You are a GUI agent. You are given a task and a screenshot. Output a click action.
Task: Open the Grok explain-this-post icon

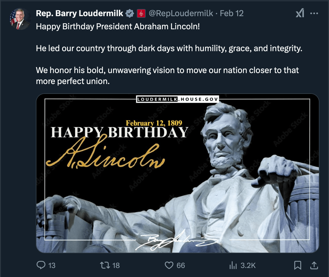300,13
